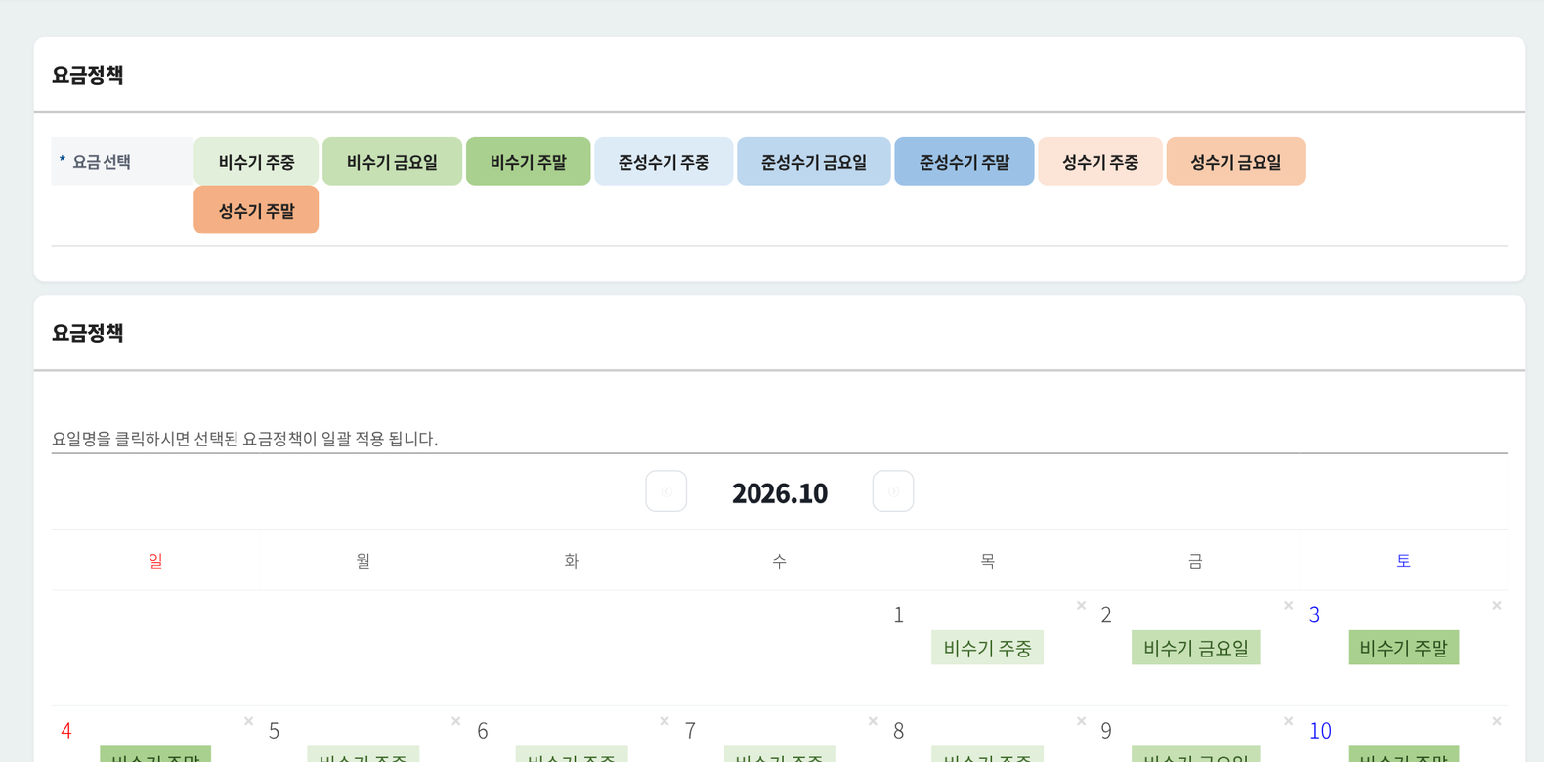Click the blue date number 10

(1320, 731)
